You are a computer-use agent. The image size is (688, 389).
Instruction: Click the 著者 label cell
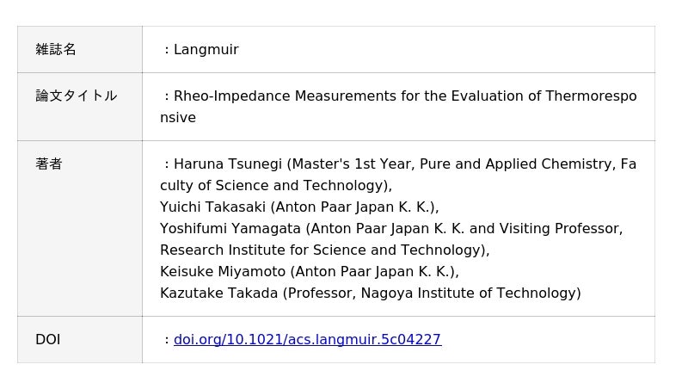tap(49, 164)
